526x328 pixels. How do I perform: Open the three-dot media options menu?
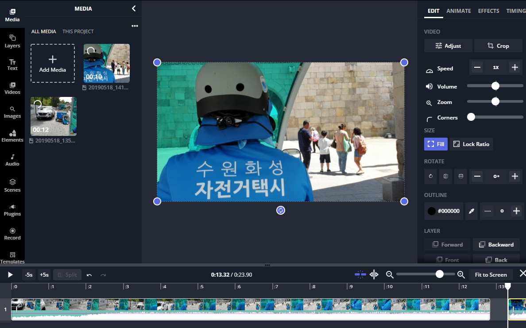point(135,26)
